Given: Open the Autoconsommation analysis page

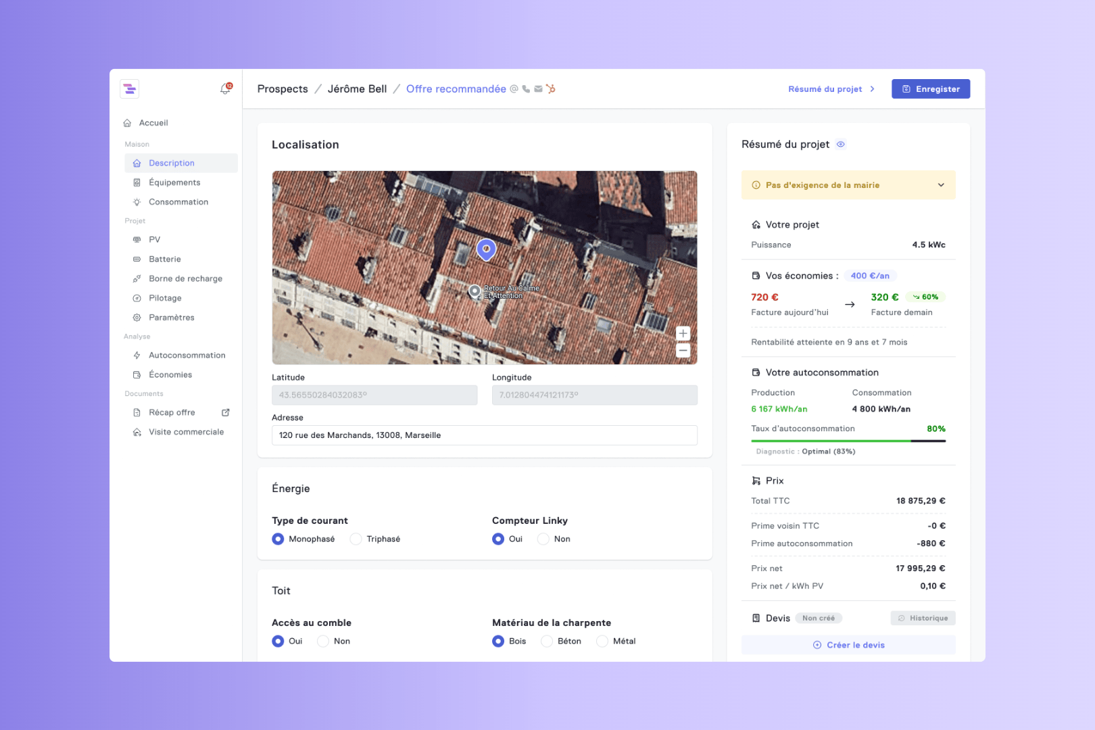Looking at the screenshot, I should 187,356.
